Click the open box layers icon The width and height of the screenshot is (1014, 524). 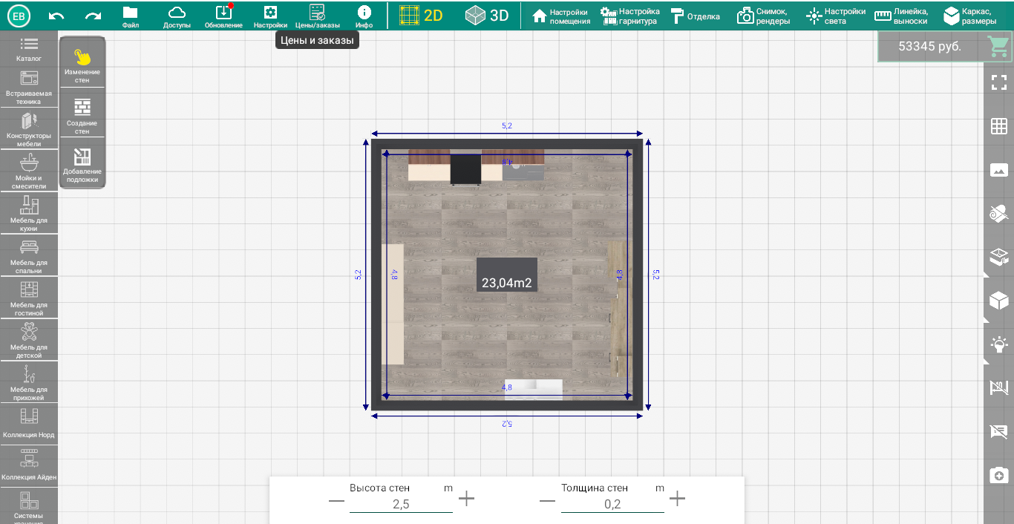click(999, 257)
